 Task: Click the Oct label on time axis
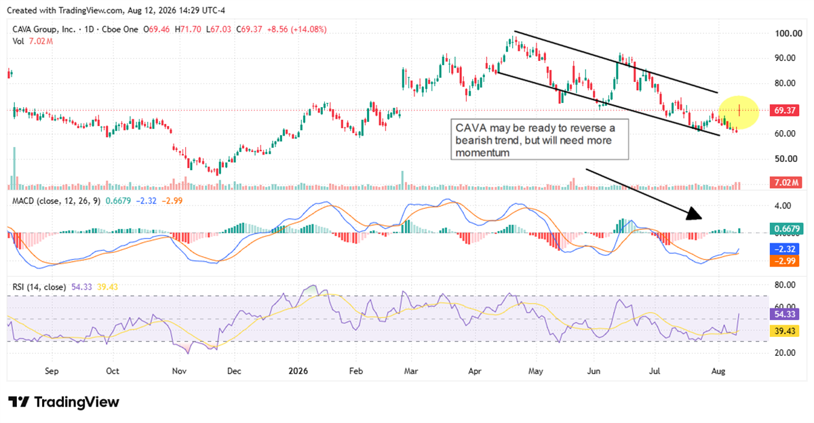(113, 371)
